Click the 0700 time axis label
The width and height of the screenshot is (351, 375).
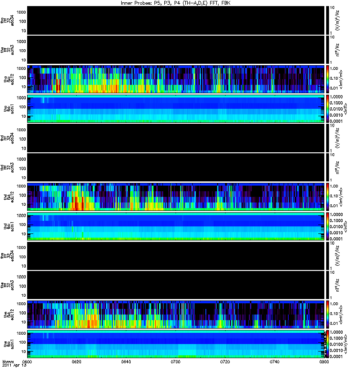175,361
